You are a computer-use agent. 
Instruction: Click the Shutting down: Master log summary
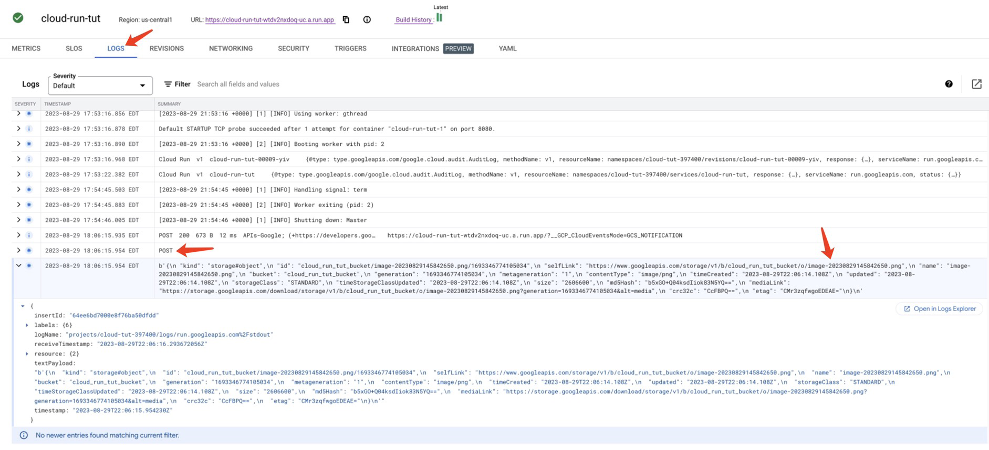click(x=263, y=220)
